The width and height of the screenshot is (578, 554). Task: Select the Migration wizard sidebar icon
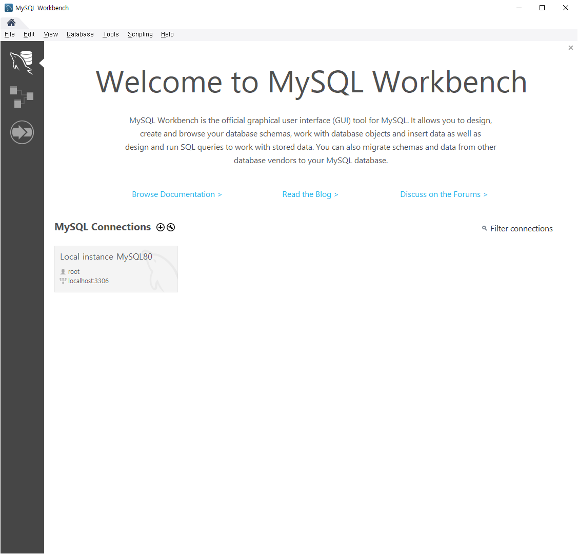click(x=22, y=132)
